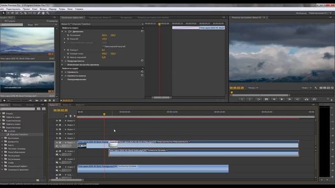Toggle eye visibility for track Видео 1
The image size is (335, 188).
(57, 143)
